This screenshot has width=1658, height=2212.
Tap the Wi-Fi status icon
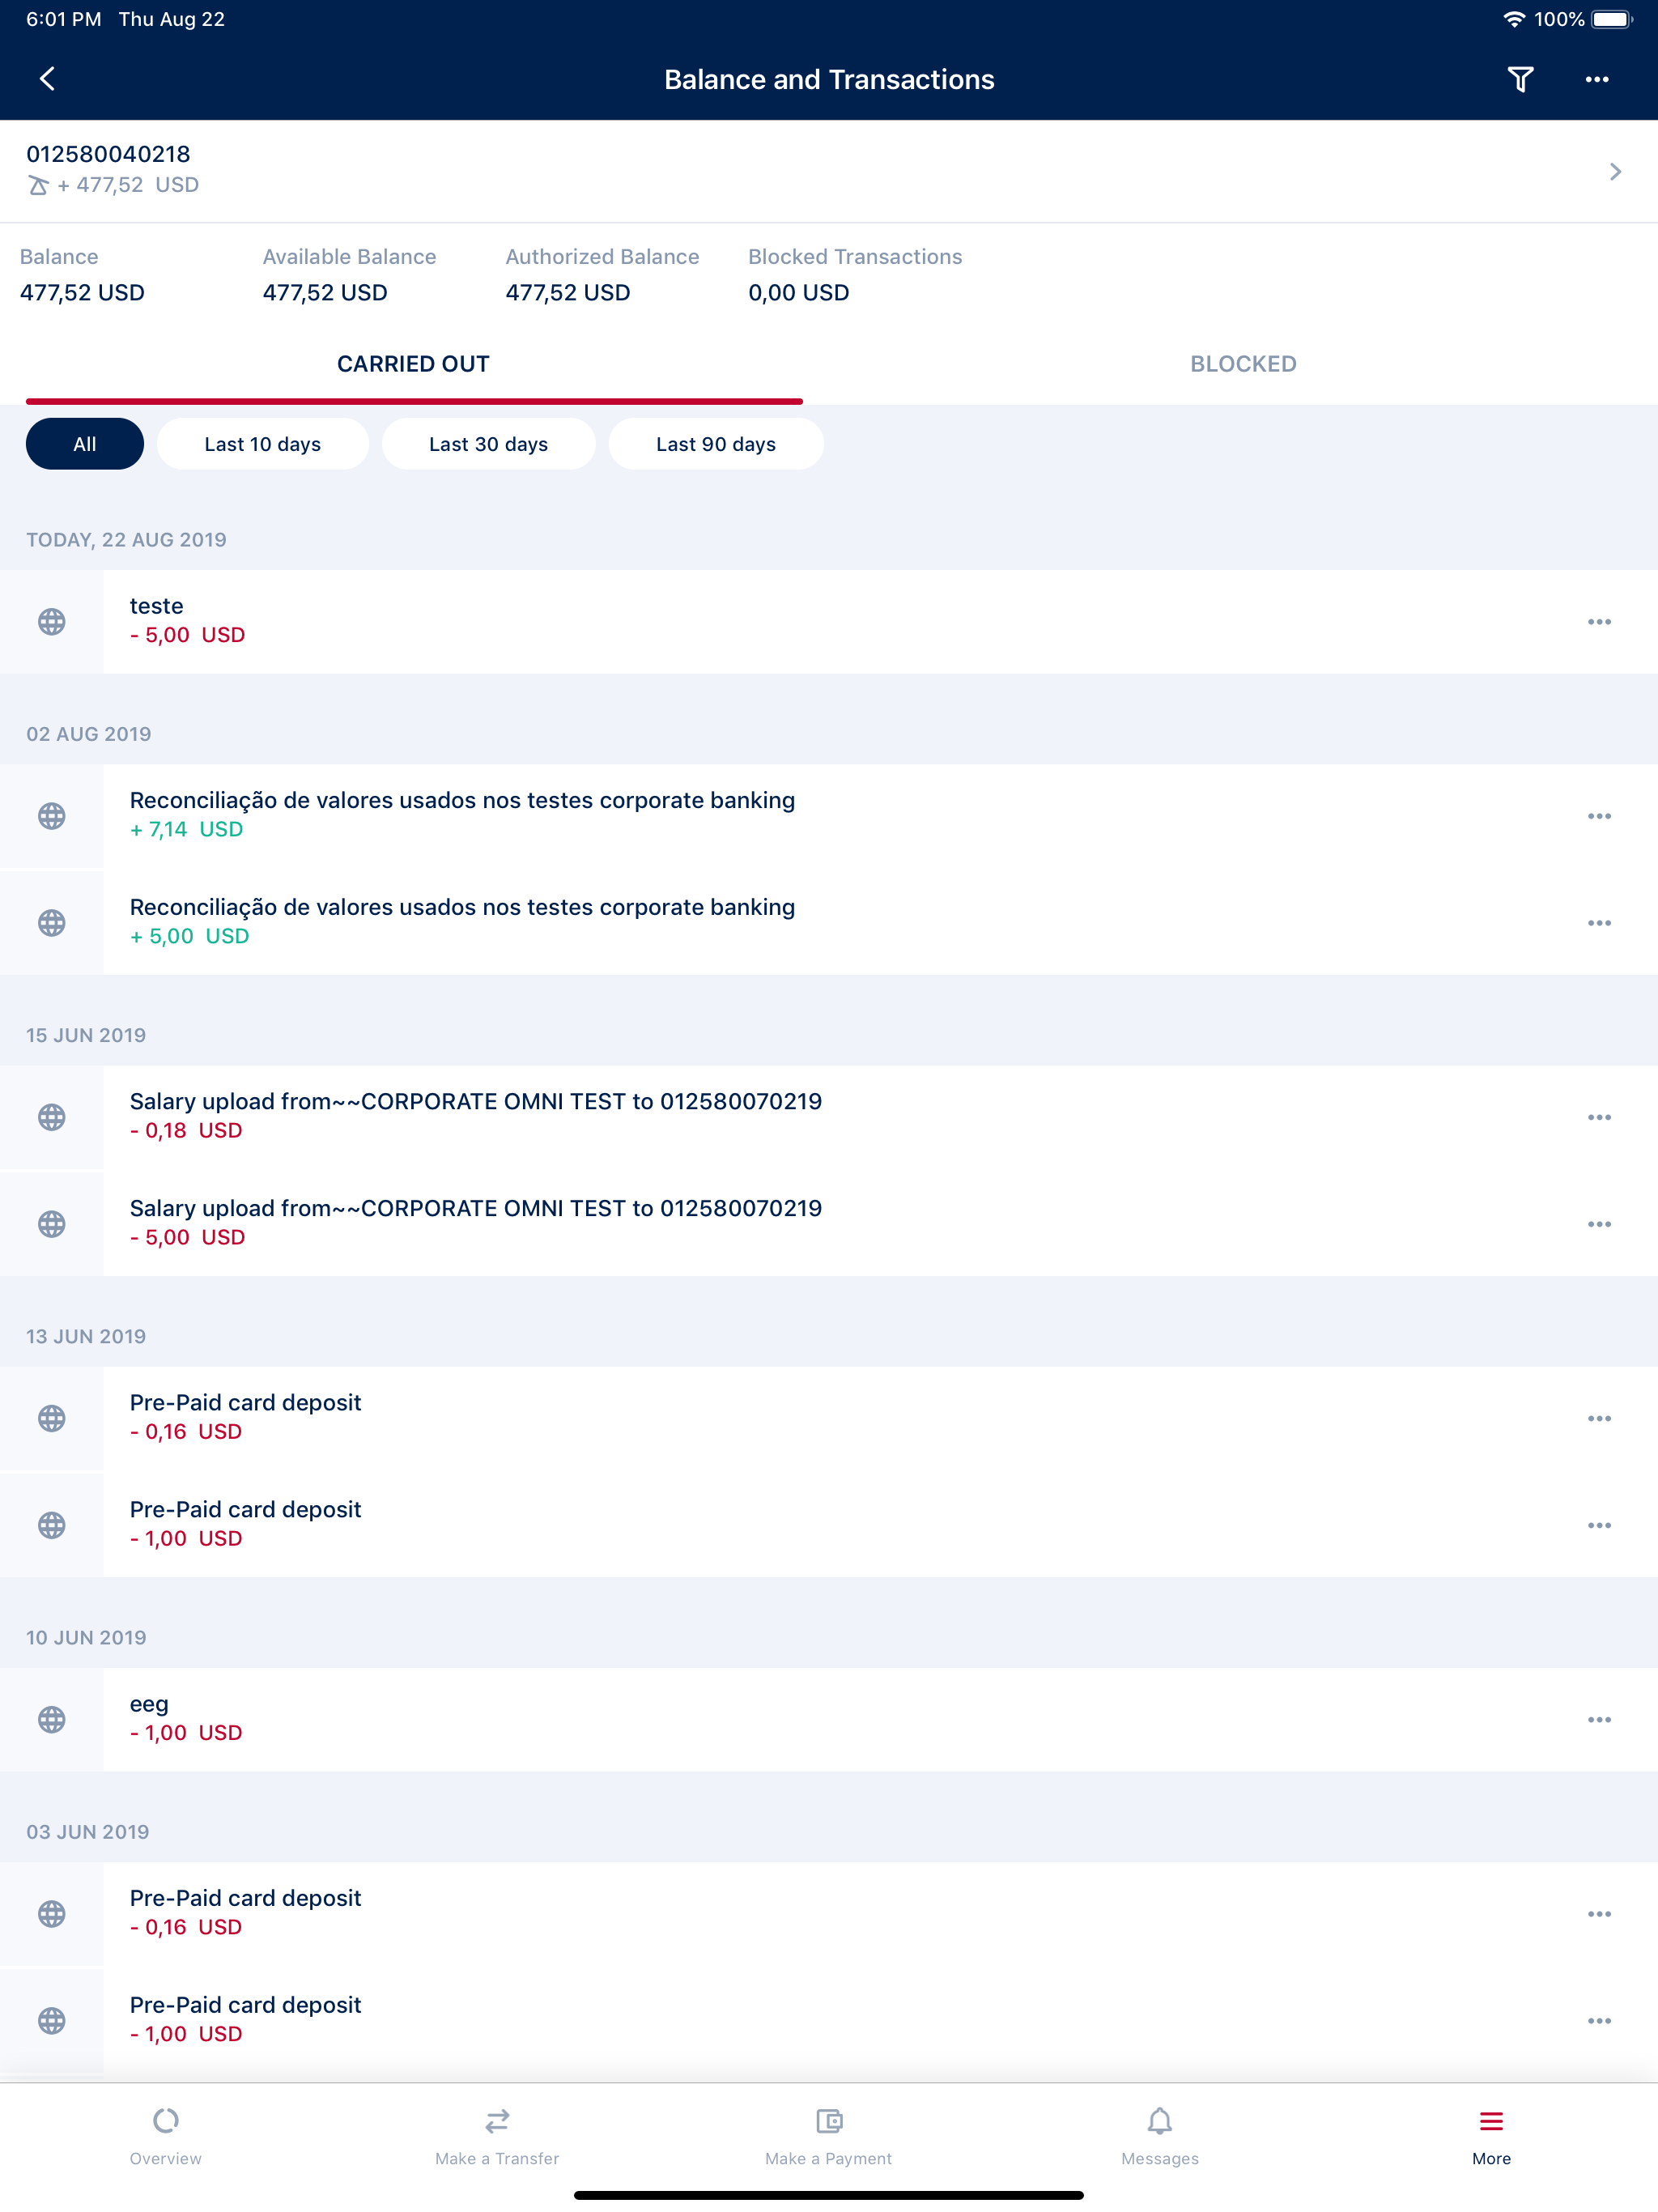1514,19
